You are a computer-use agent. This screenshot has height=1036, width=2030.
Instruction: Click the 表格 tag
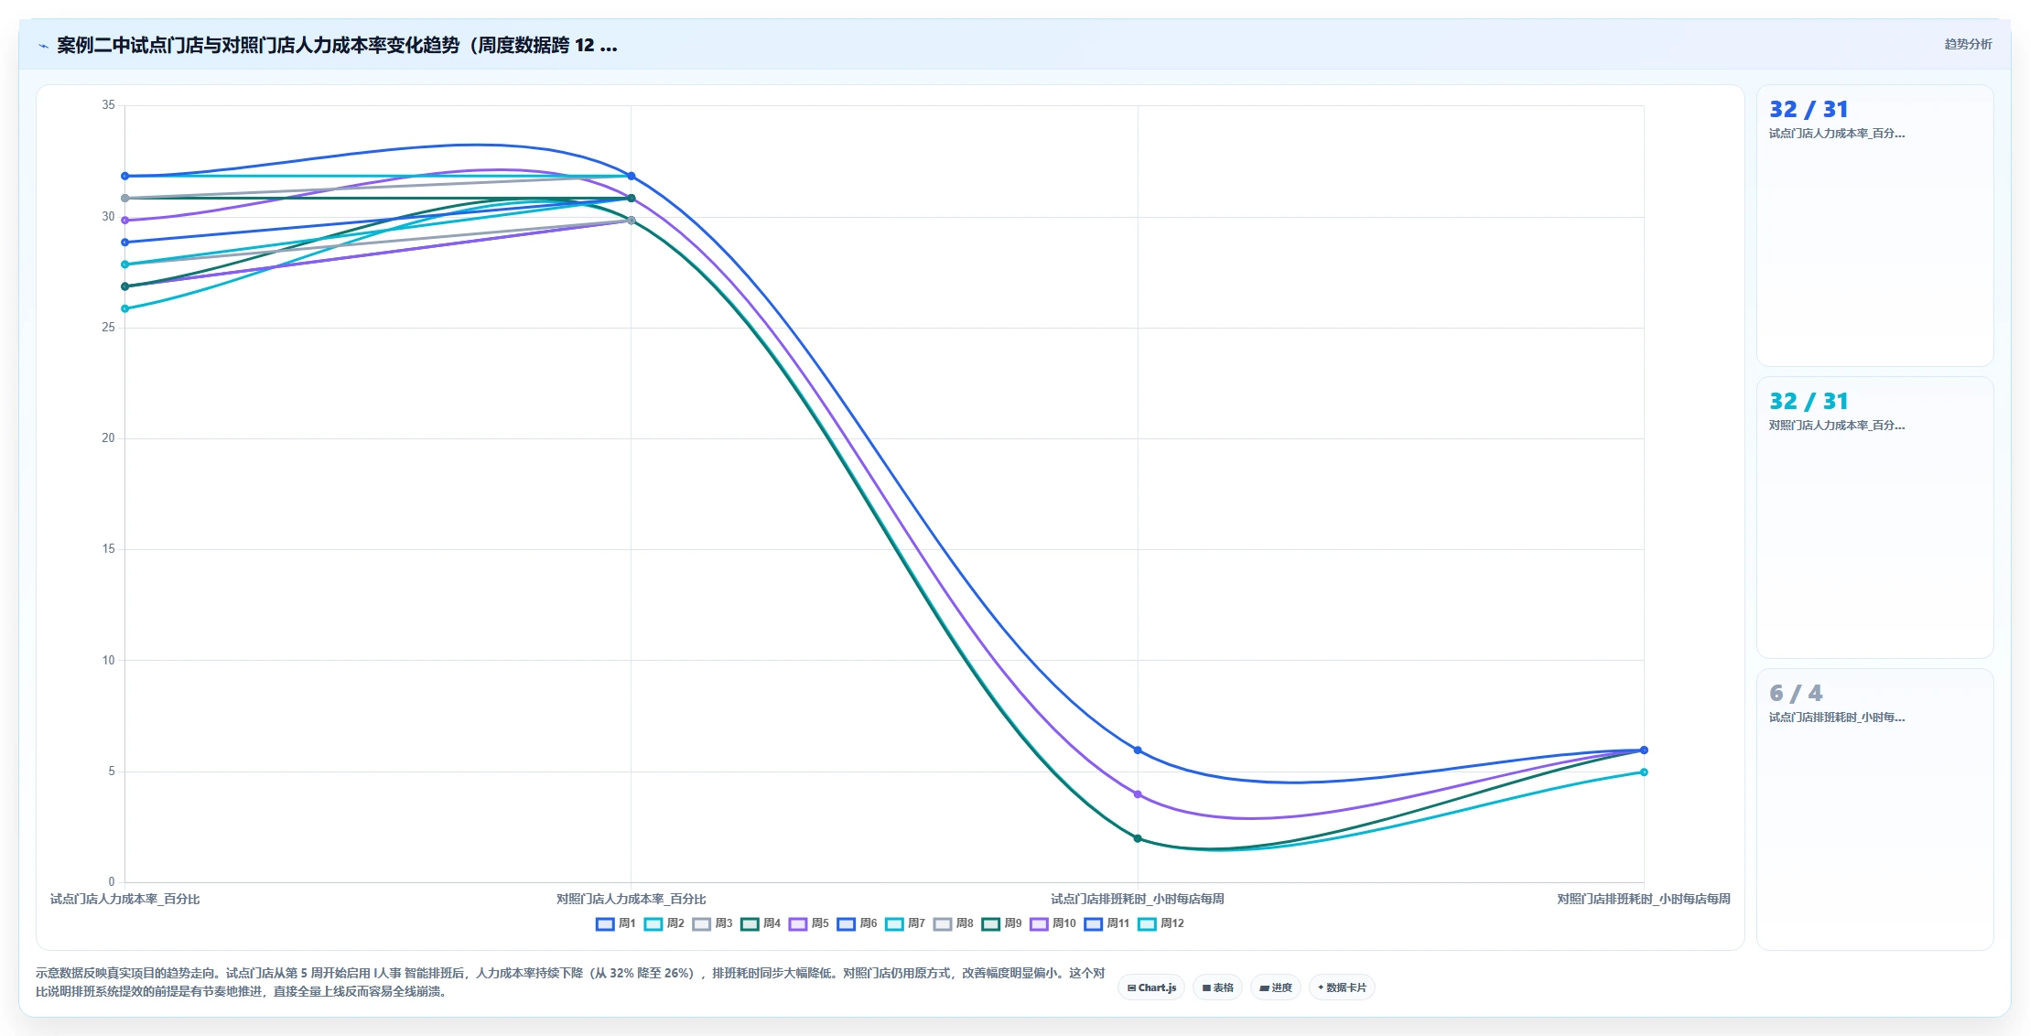(x=1217, y=987)
